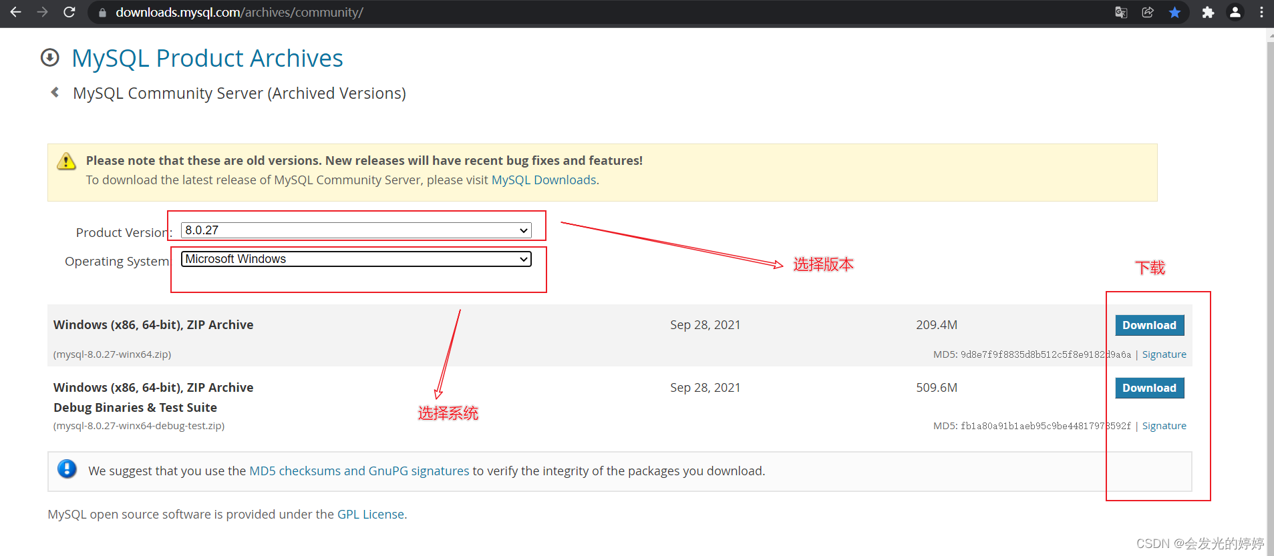Click the download circle icon beside title
The image size is (1274, 556).
pos(50,58)
